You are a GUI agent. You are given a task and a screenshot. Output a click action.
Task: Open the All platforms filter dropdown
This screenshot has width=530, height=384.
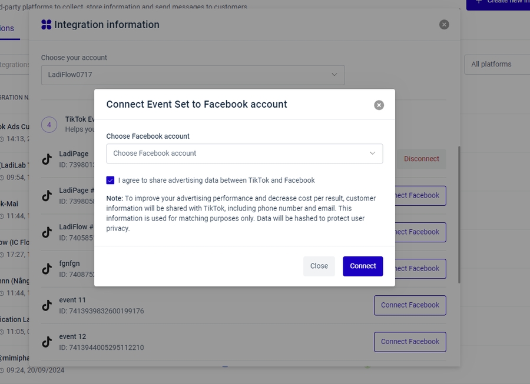pyautogui.click(x=496, y=64)
